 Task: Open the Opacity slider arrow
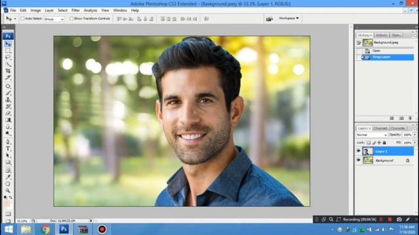pos(414,135)
